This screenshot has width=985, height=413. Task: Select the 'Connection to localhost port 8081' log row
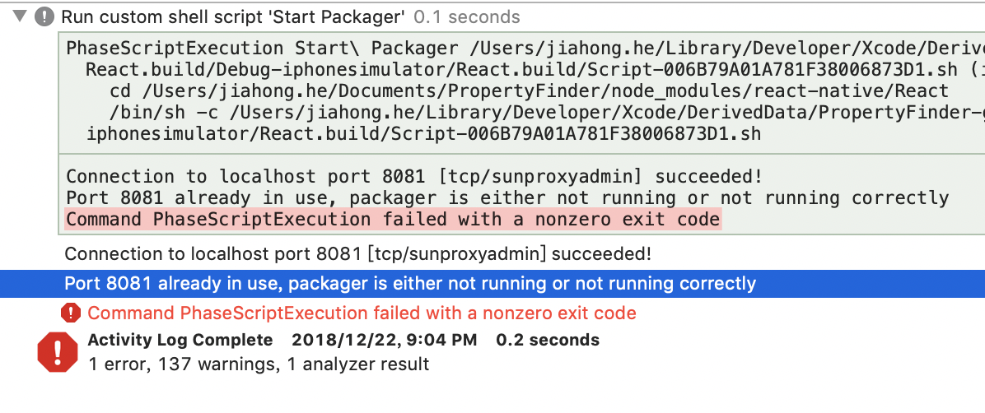pos(357,254)
